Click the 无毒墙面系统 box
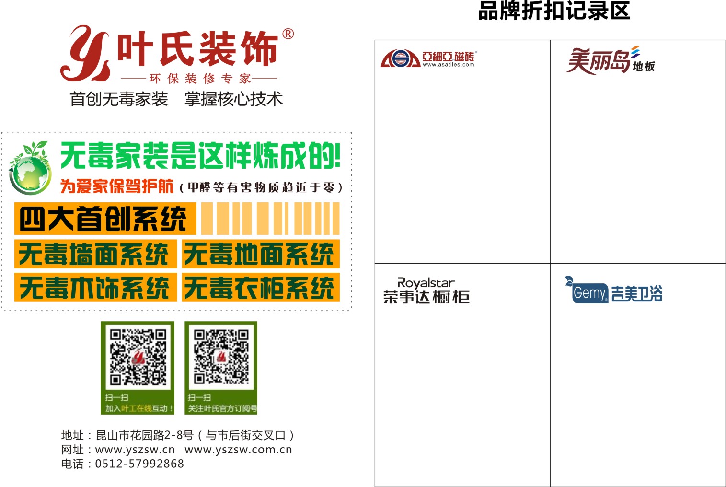The height and width of the screenshot is (487, 726). pyautogui.click(x=95, y=254)
